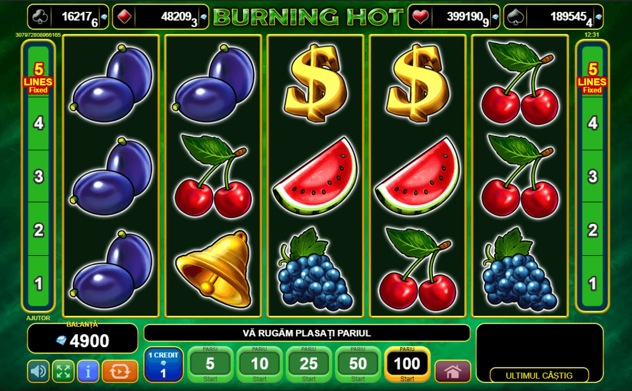This screenshot has width=632, height=391.
Task: Open the diamonds jackpot counter
Action: coord(161,17)
